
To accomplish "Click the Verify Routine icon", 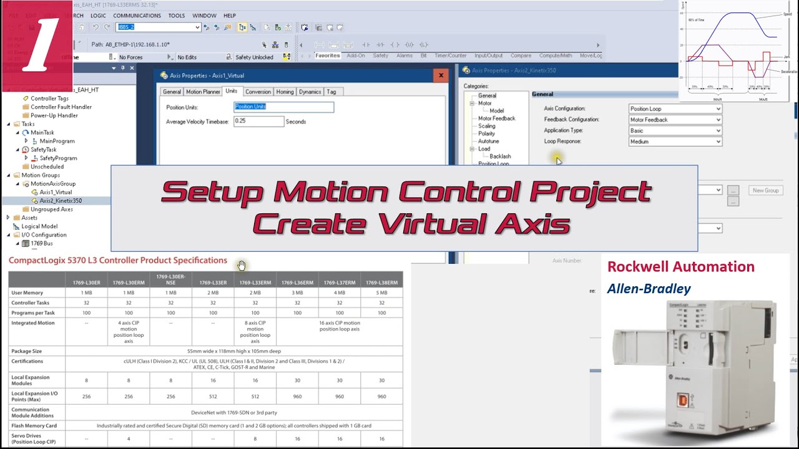I will (x=267, y=27).
